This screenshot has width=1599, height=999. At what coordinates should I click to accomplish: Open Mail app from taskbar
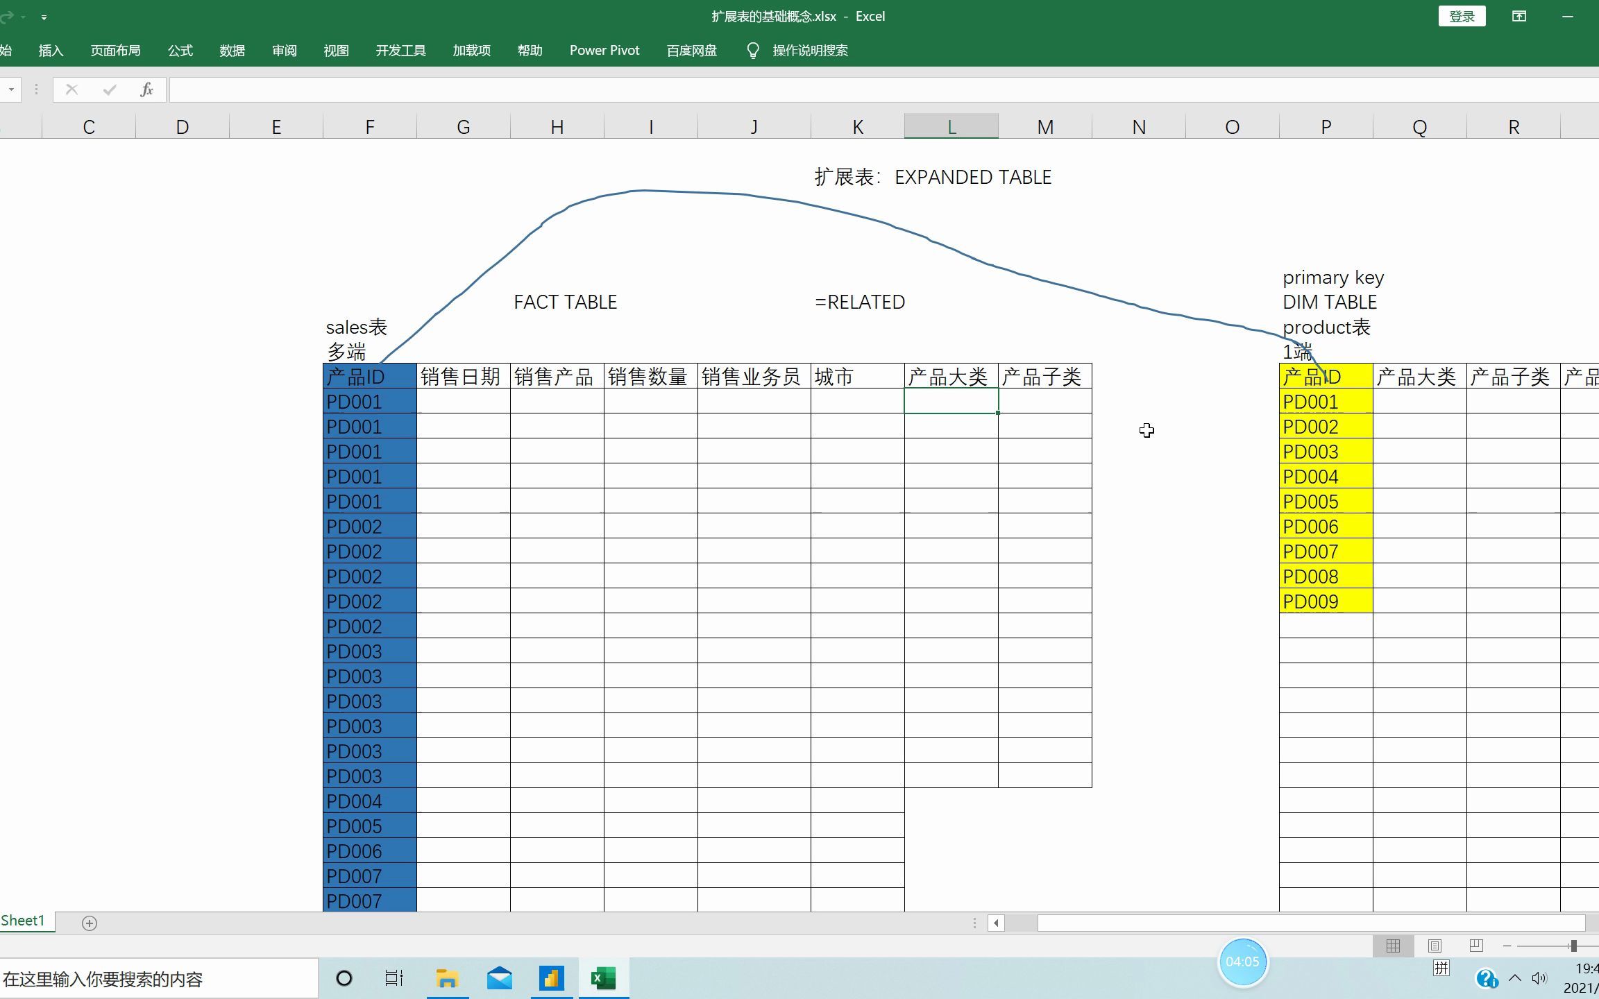click(500, 979)
